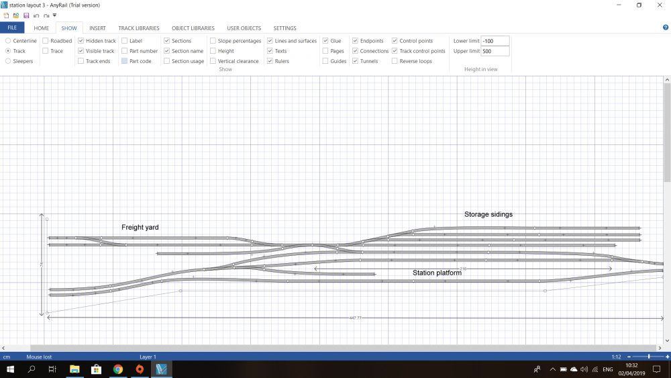
Task: Open Windows search from the taskbar
Action: point(32,369)
